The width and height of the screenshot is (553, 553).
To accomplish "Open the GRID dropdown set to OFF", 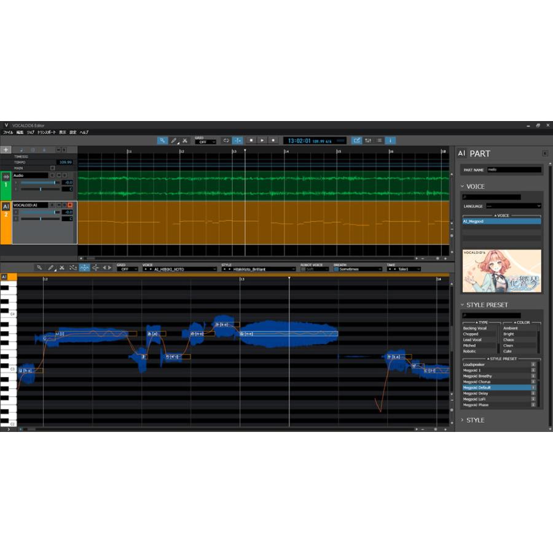I will pyautogui.click(x=207, y=141).
